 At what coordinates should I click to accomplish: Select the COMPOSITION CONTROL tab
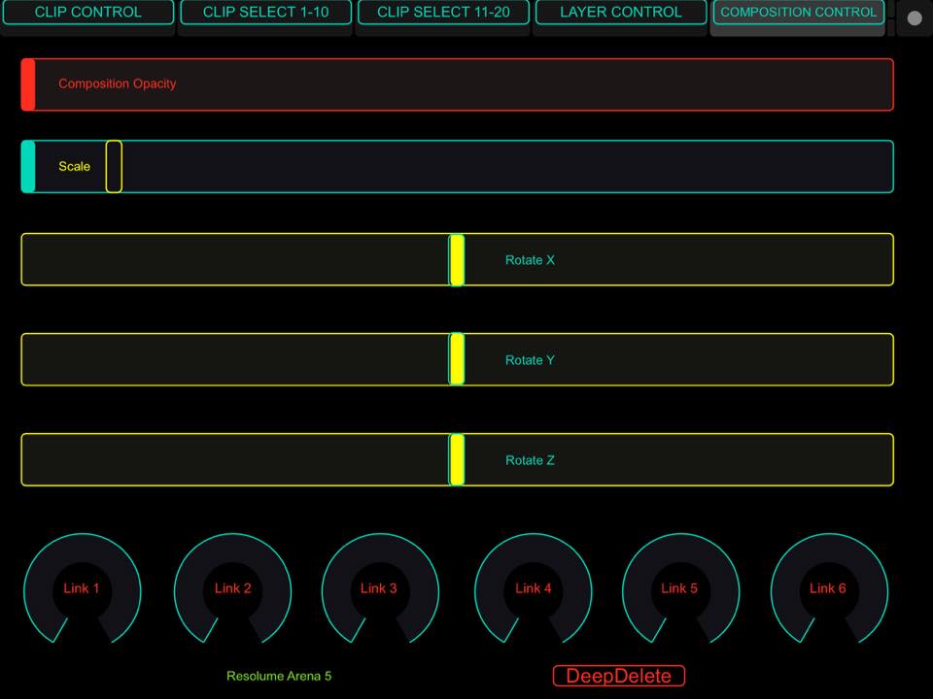(x=798, y=13)
